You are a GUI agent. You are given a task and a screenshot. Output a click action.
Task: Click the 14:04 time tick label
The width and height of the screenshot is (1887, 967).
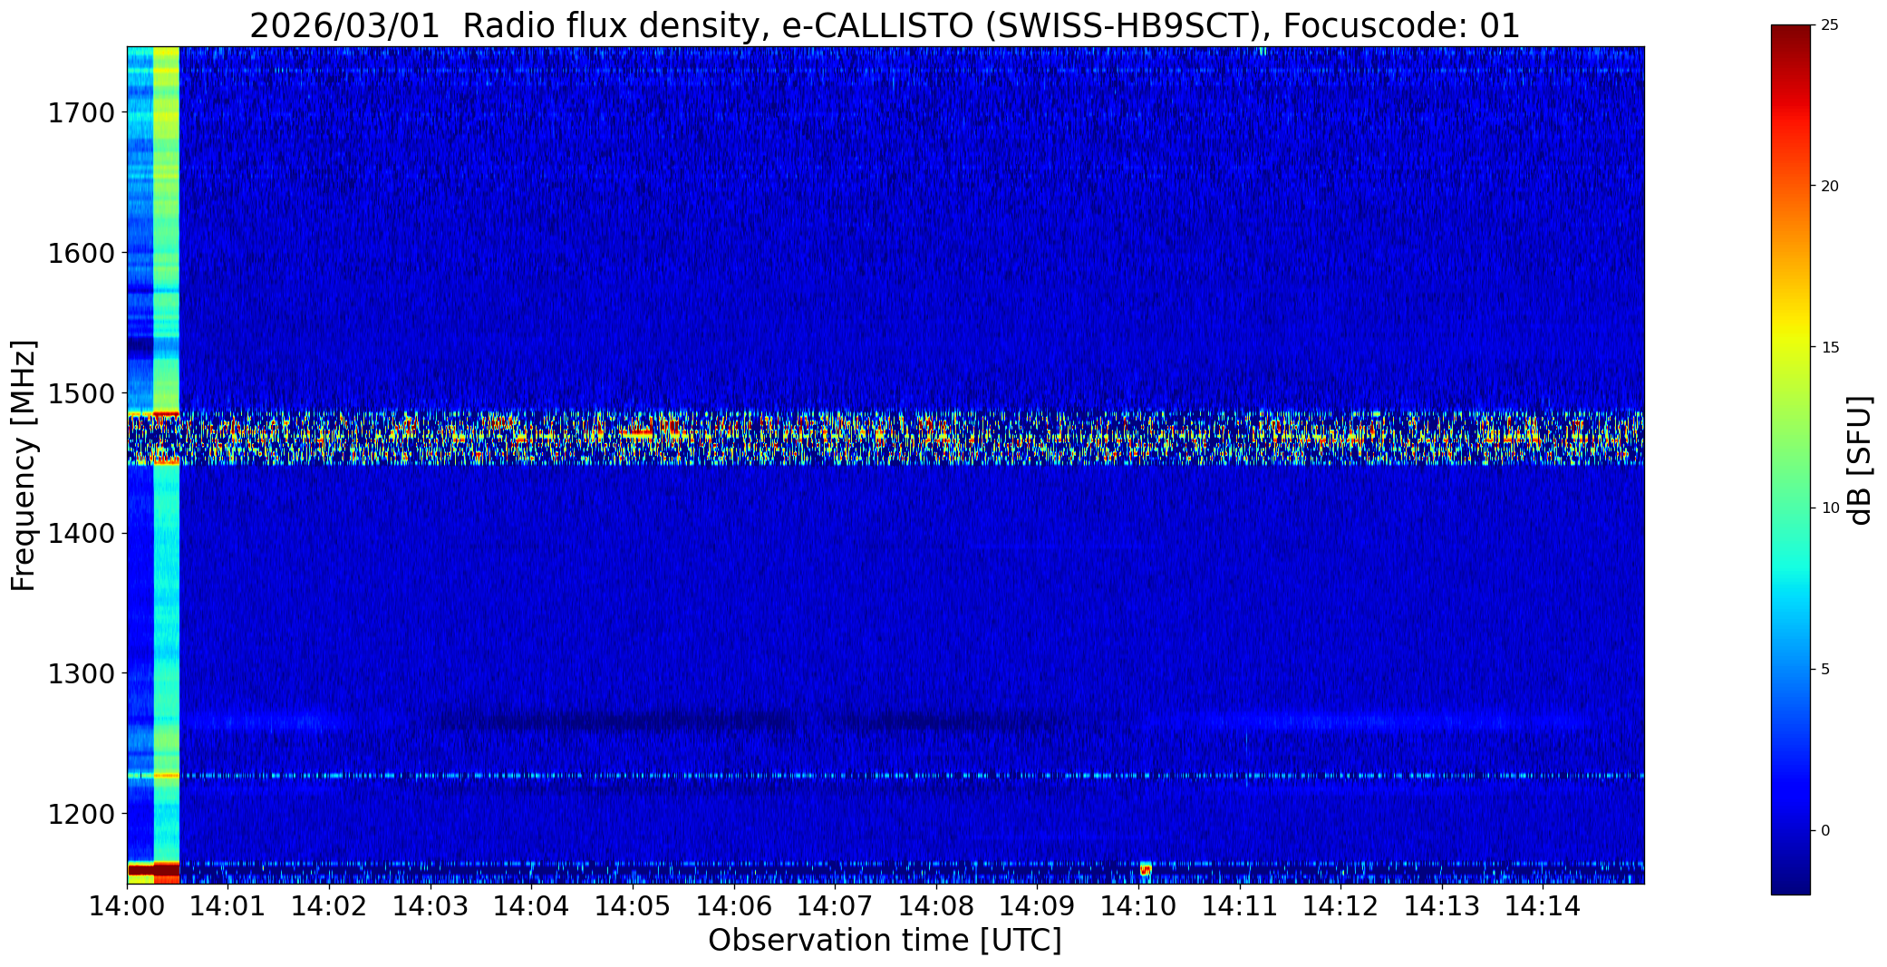pos(531,905)
